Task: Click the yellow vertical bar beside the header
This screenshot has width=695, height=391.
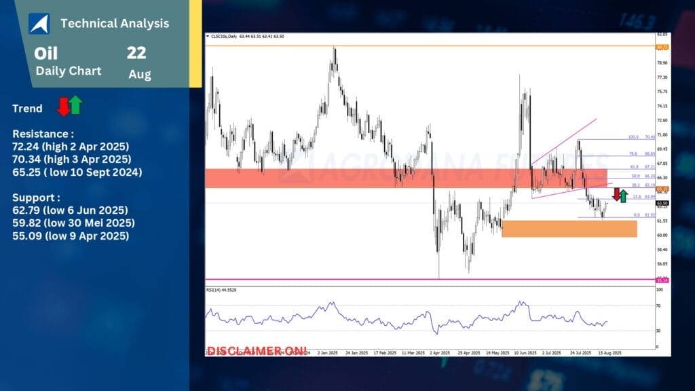Action: click(x=195, y=43)
